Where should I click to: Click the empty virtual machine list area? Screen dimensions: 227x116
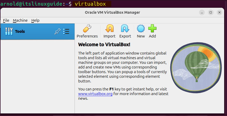37,78
